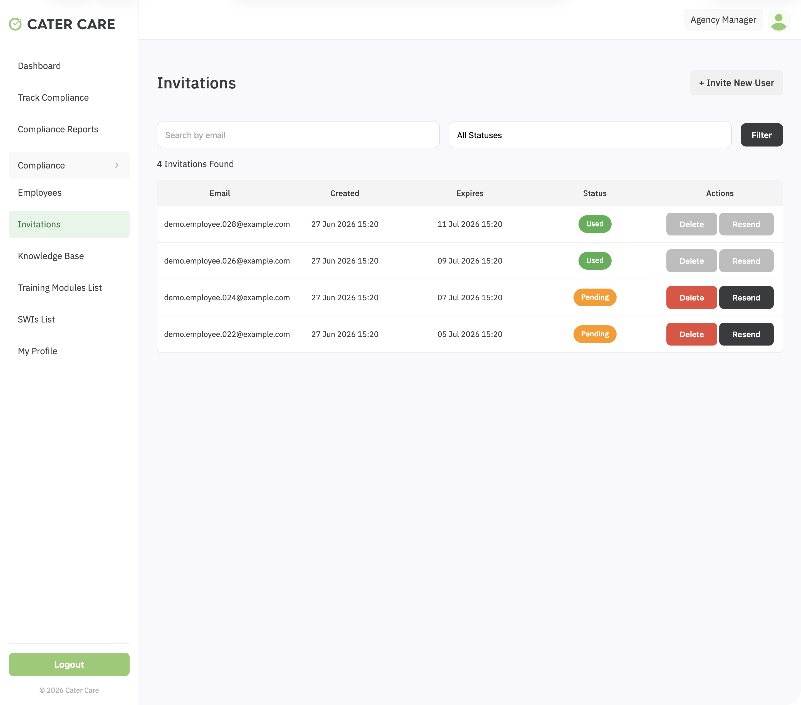Screen dimensions: 801x705
Task: Focus the Search by email field
Action: coord(298,135)
